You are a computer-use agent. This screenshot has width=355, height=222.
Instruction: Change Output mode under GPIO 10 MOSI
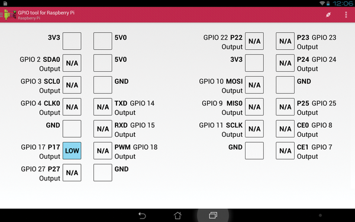[x=232, y=91]
